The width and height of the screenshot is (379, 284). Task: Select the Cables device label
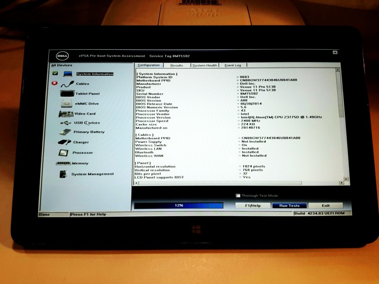(82, 84)
